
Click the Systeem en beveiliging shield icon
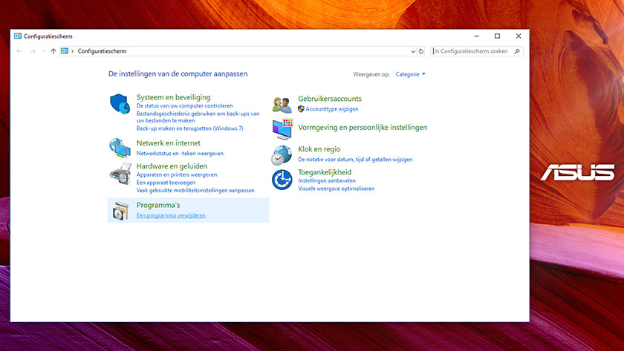tap(120, 104)
